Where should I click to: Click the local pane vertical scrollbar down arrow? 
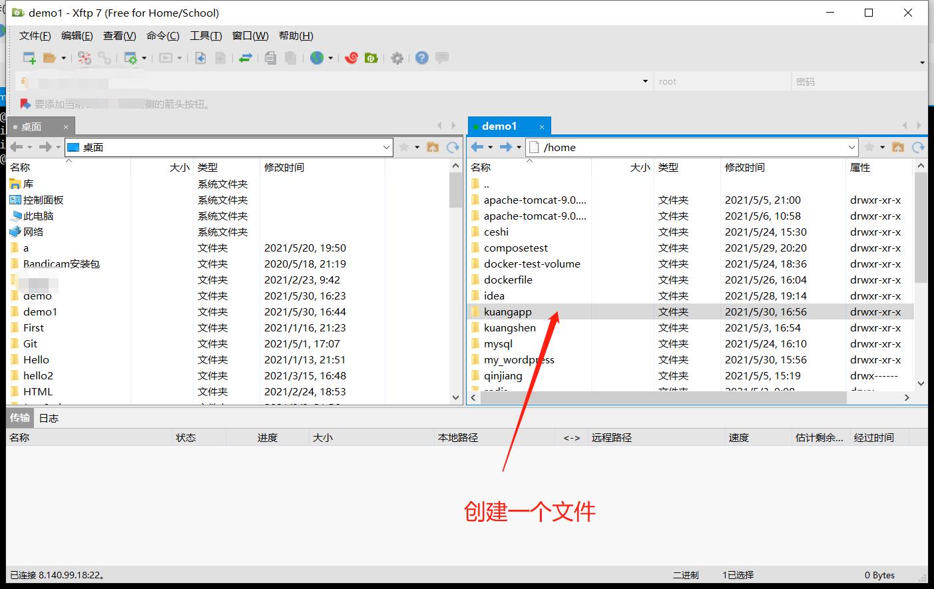[x=456, y=397]
